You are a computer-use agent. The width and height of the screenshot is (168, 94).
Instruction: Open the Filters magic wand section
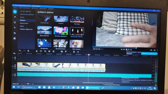coord(15,17)
